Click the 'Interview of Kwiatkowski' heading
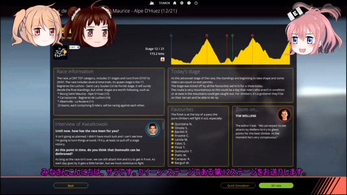347x195 pixels. pyautogui.click(x=81, y=124)
